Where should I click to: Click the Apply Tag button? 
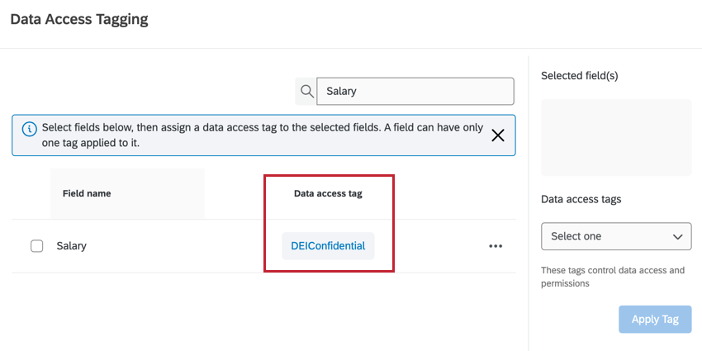[x=655, y=320]
